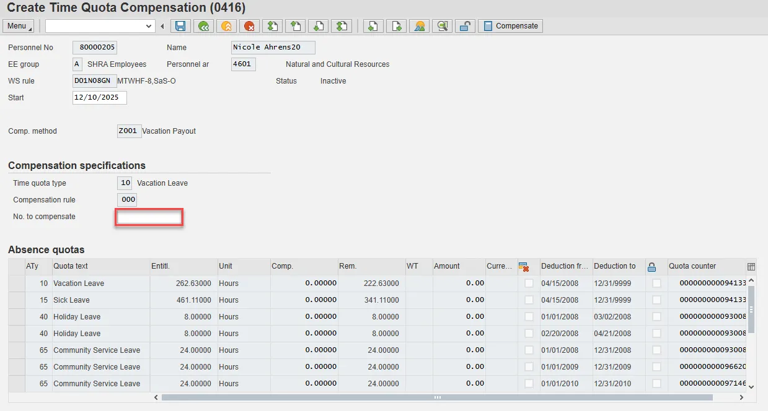Click the lock icon column header

coord(651,267)
